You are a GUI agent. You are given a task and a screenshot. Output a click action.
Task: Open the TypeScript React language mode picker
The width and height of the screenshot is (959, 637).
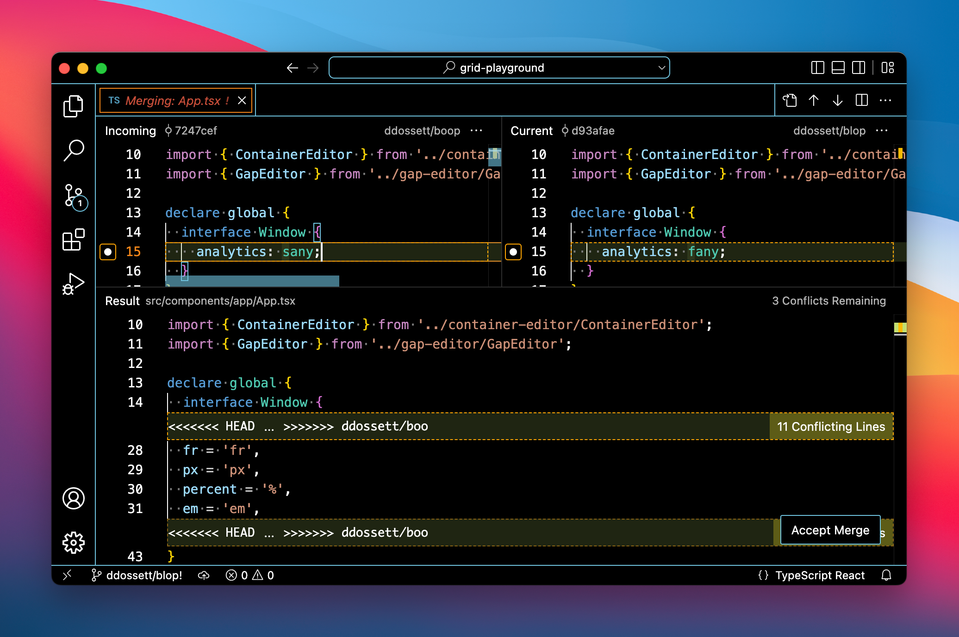tap(819, 575)
